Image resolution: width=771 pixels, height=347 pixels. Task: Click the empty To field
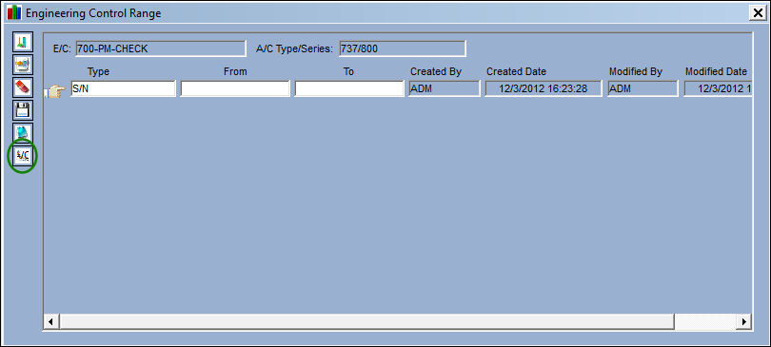[x=349, y=88]
